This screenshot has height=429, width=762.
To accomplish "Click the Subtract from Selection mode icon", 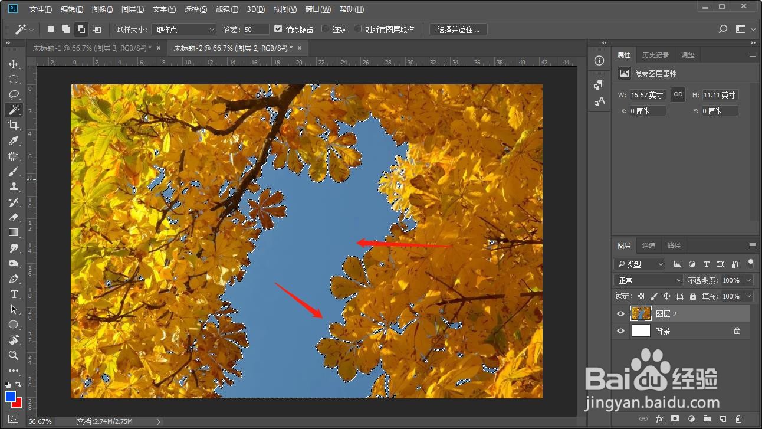I will point(81,29).
